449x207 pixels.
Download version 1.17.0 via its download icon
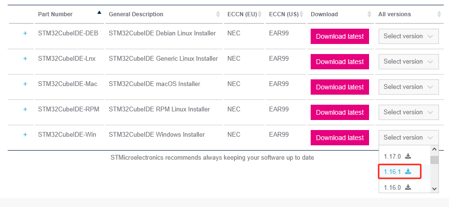(x=408, y=156)
